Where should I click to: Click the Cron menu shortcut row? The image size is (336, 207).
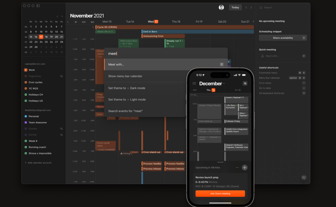click(x=283, y=83)
